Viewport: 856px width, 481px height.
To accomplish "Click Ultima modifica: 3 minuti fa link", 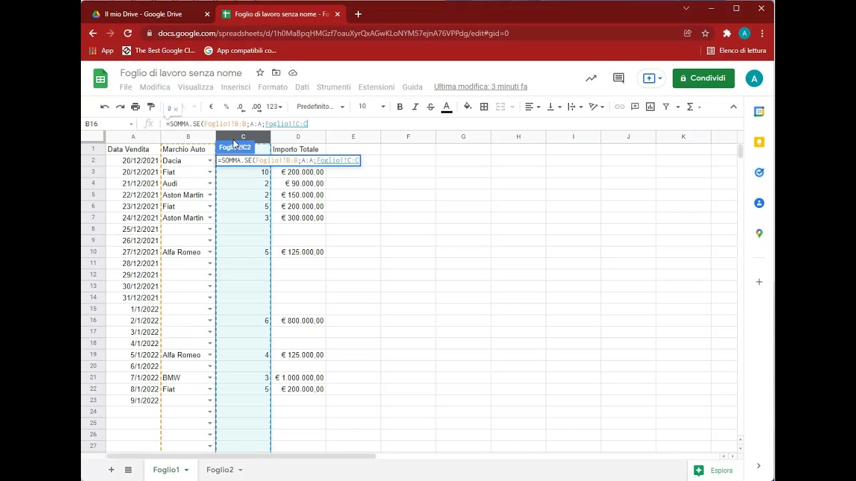I will pyautogui.click(x=481, y=87).
